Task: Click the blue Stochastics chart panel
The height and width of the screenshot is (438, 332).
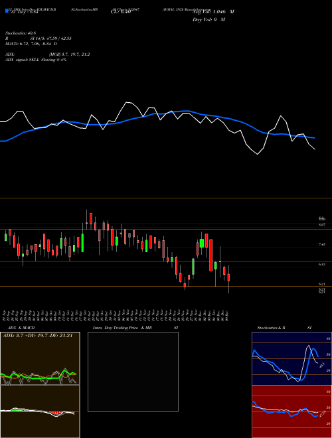Action: 291,358
